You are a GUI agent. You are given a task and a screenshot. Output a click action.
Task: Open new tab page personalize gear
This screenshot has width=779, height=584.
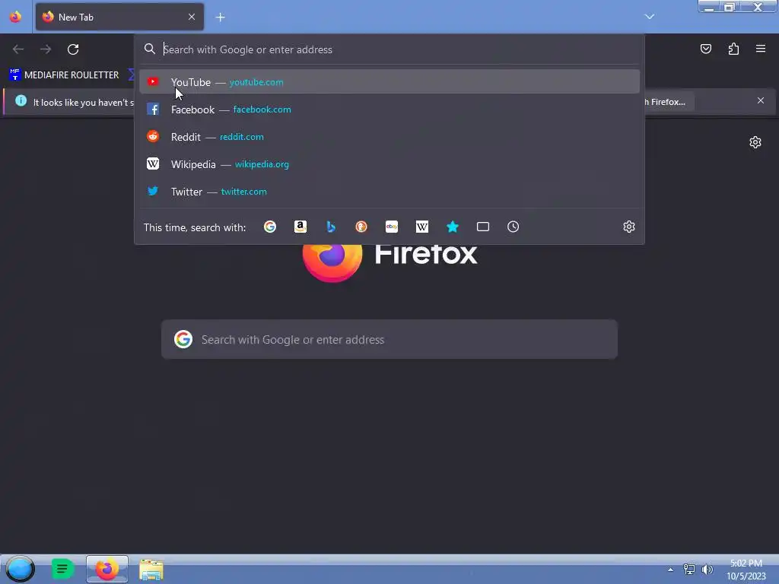click(x=755, y=142)
